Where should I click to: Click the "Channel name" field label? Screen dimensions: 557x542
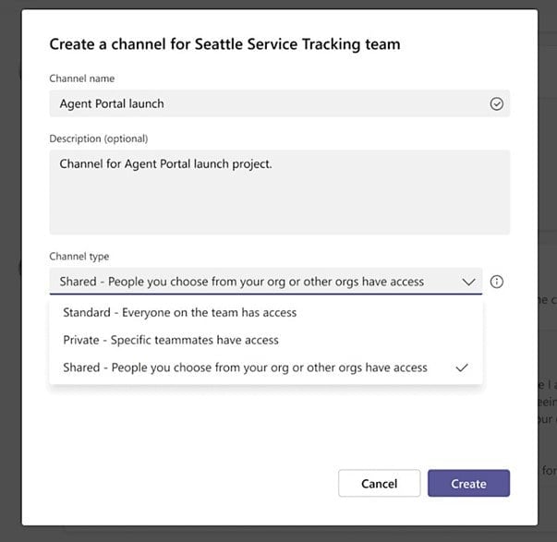pos(82,78)
